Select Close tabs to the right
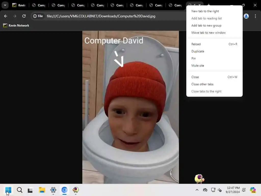The width and height of the screenshot is (261, 196). [x=214, y=92]
